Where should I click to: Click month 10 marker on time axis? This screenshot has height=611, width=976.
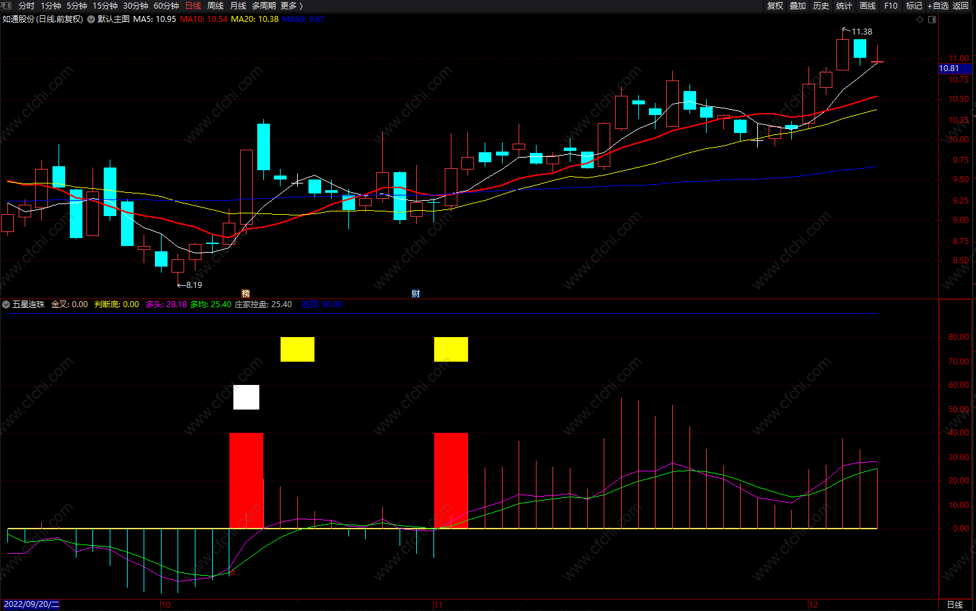(166, 605)
